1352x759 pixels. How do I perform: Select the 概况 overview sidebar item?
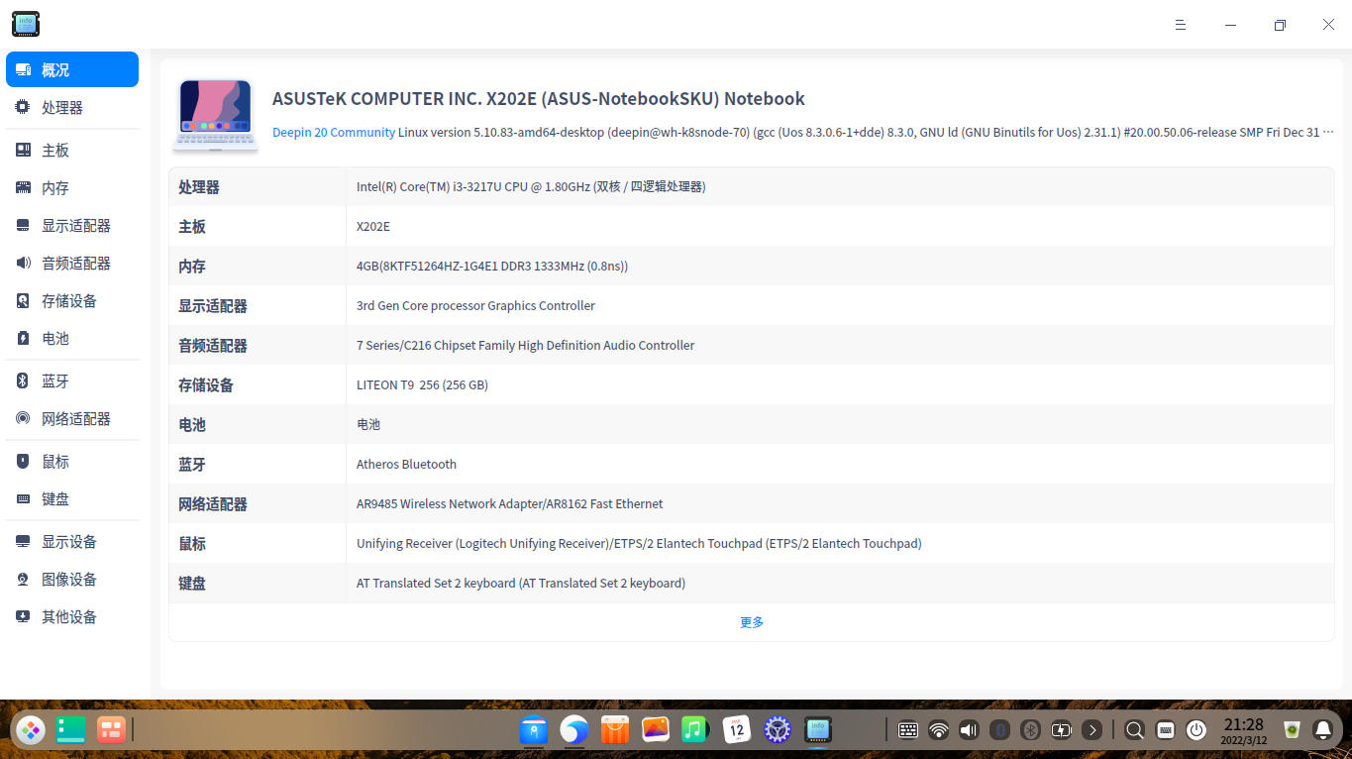click(72, 69)
